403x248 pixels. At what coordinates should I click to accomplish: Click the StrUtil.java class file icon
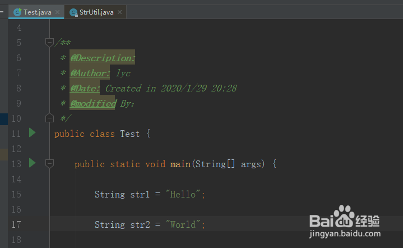pos(73,12)
